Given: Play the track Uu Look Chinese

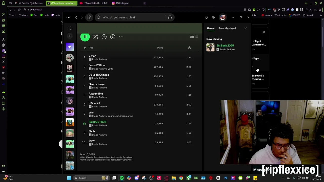Looking at the screenshot, I should (99, 75).
